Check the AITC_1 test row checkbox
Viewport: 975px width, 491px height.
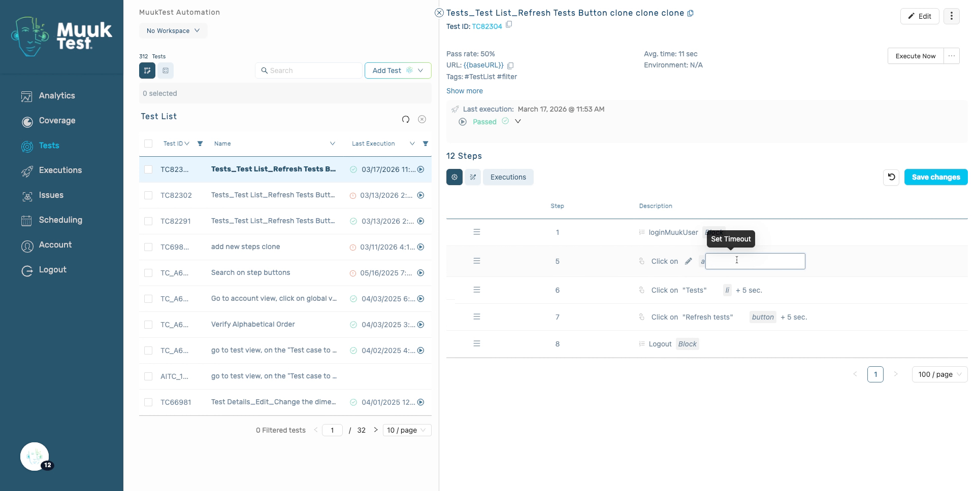click(x=148, y=376)
